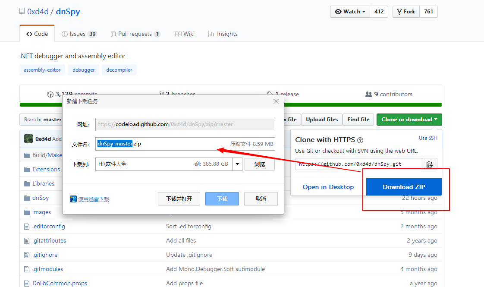
Task: Click the contributors people icon
Action: (368, 94)
